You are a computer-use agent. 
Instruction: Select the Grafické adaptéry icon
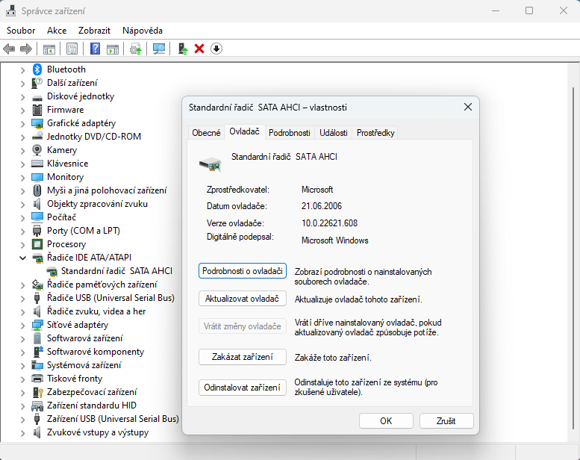coord(37,123)
